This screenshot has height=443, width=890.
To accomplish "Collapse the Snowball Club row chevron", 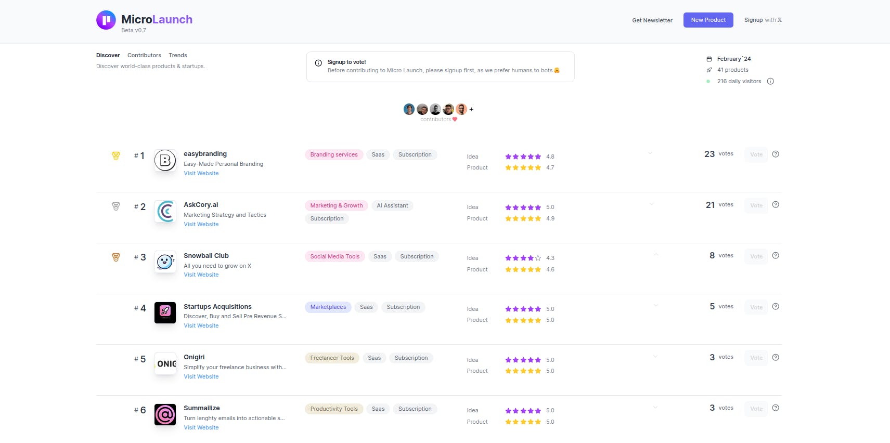I will click(x=656, y=255).
